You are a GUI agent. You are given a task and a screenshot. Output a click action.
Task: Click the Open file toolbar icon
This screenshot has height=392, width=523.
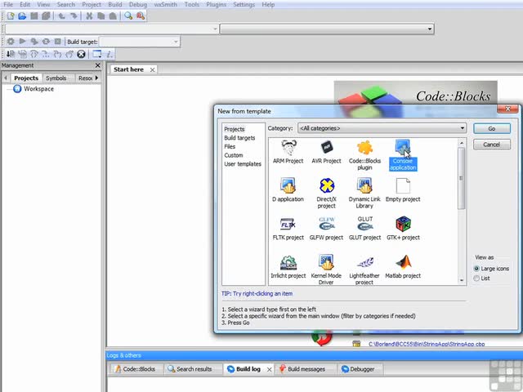pos(22,16)
